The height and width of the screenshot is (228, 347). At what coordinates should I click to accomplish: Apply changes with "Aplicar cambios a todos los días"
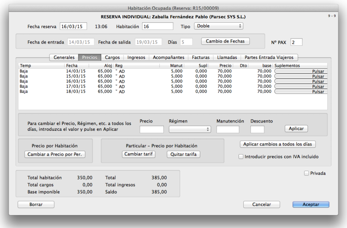click(x=278, y=144)
